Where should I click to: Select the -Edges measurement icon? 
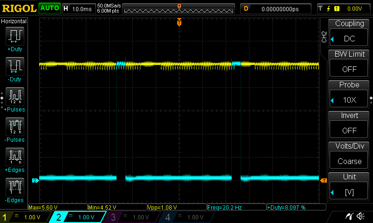click(15, 187)
